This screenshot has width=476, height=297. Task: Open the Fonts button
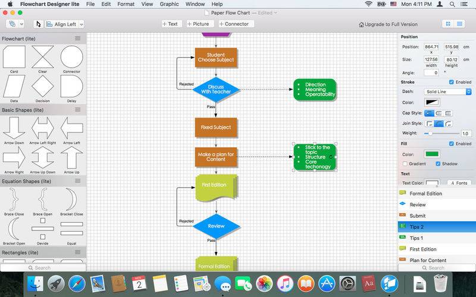[459, 183]
